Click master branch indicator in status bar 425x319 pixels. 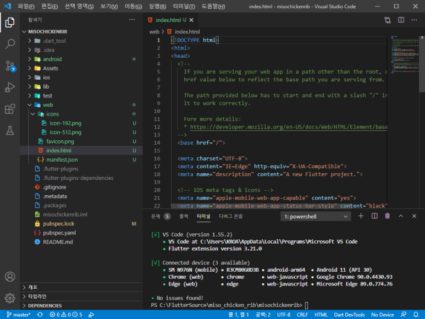19,315
